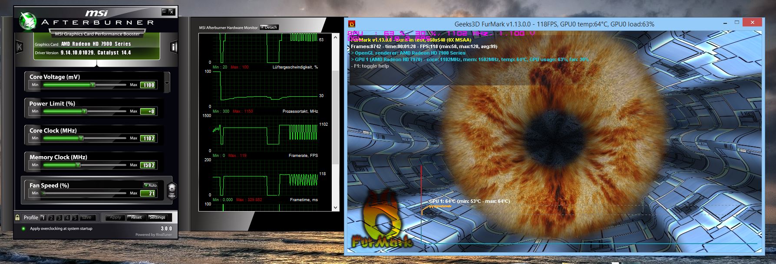Select profile slot 1
Viewport: 776px width, 264px height.
coord(43,218)
